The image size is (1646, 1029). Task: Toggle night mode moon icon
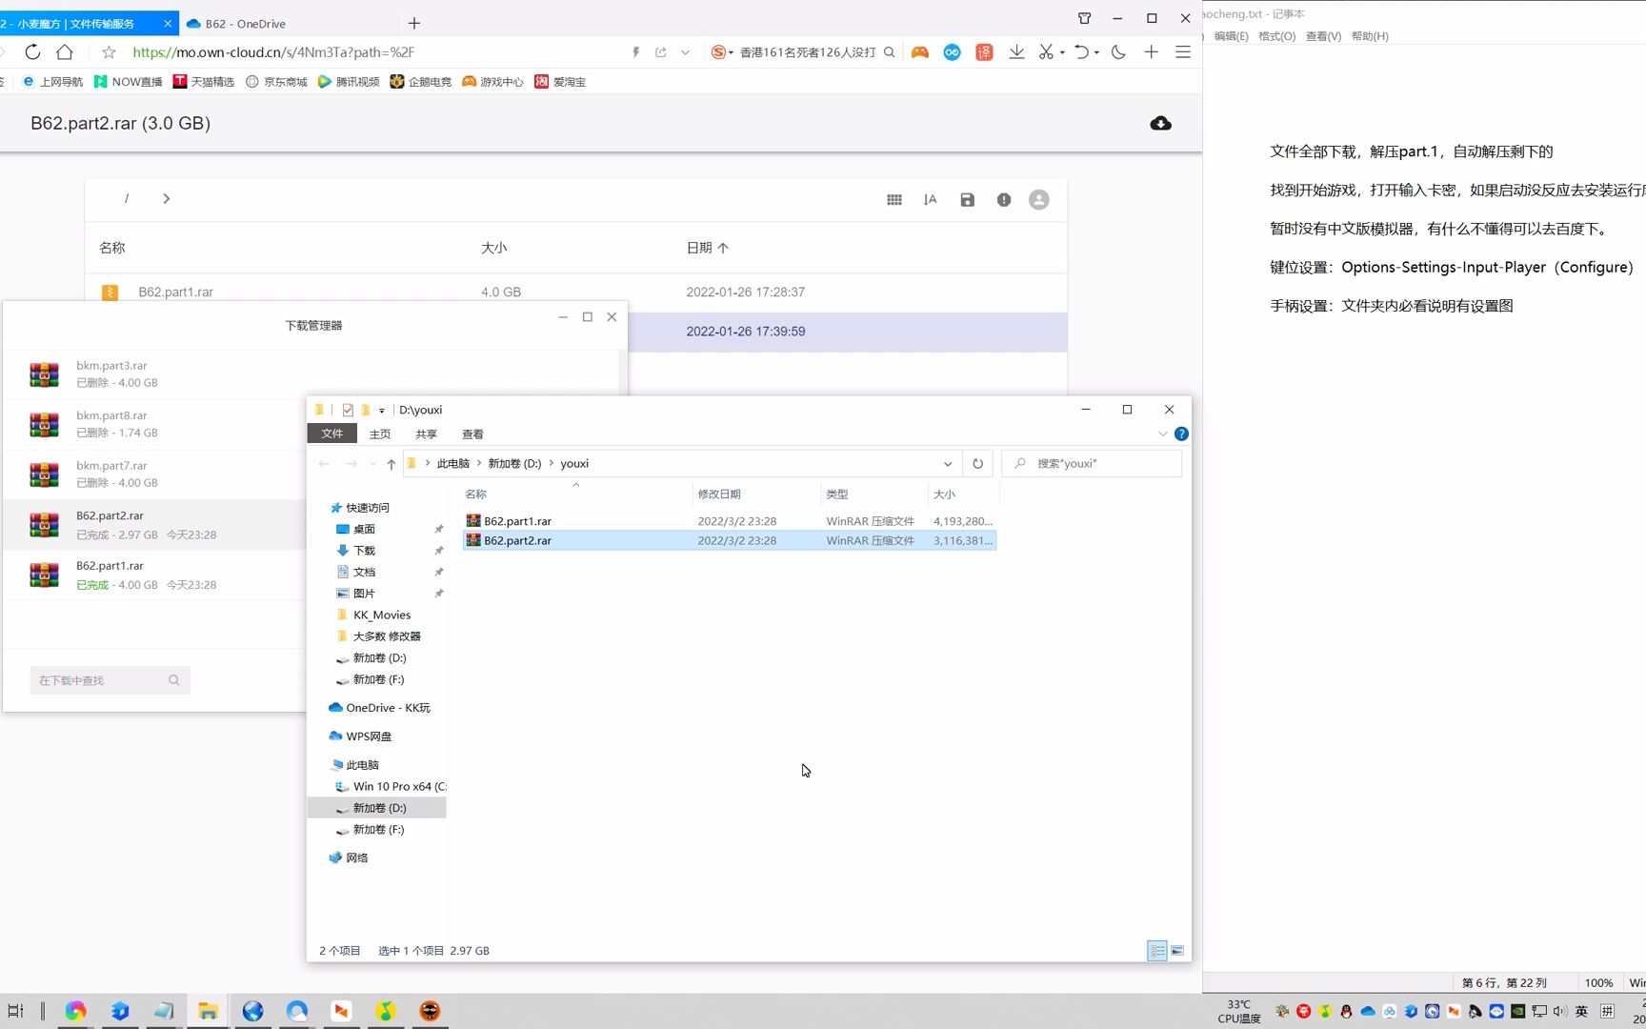tap(1118, 52)
